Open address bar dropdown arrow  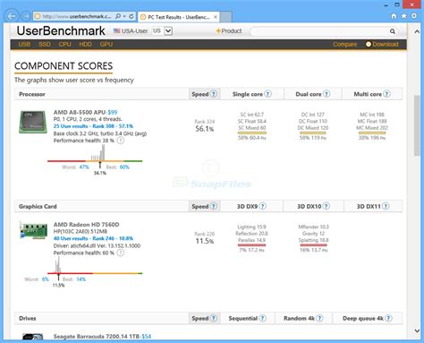click(124, 16)
